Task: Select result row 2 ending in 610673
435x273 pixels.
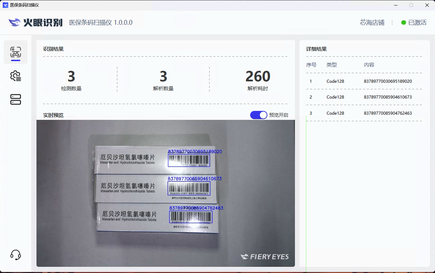Action: pos(363,97)
